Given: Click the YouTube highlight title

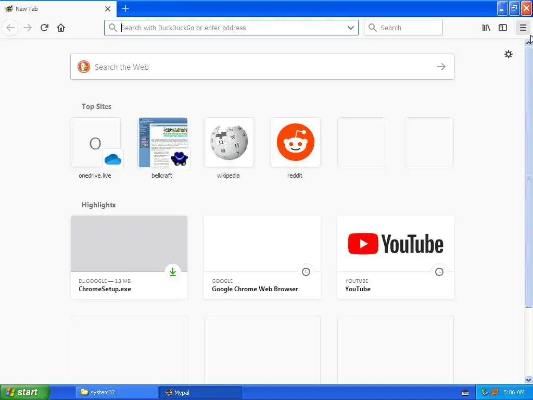Looking at the screenshot, I should coord(358,289).
